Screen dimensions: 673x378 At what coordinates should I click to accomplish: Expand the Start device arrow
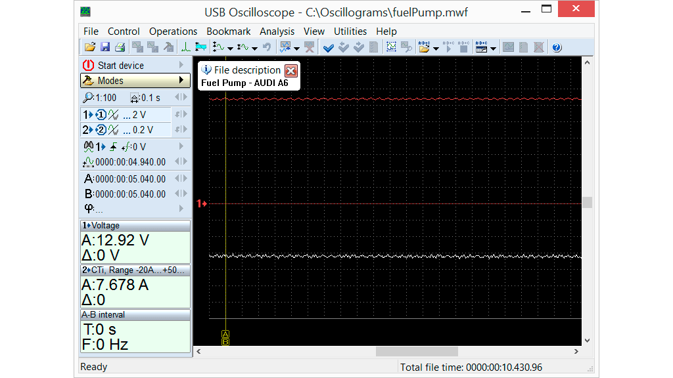(x=181, y=65)
